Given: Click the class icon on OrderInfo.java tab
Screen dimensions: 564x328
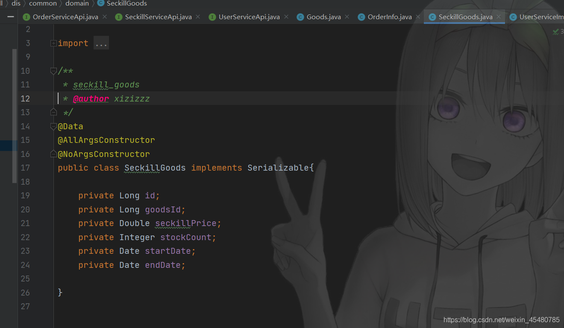Looking at the screenshot, I should pyautogui.click(x=361, y=17).
